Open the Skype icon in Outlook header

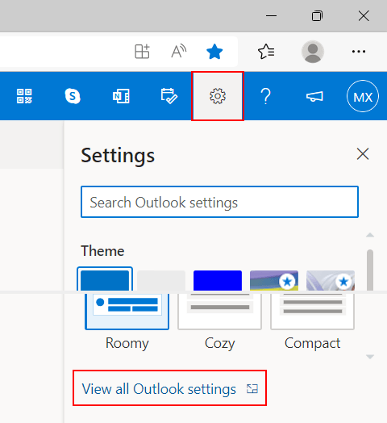click(x=73, y=96)
